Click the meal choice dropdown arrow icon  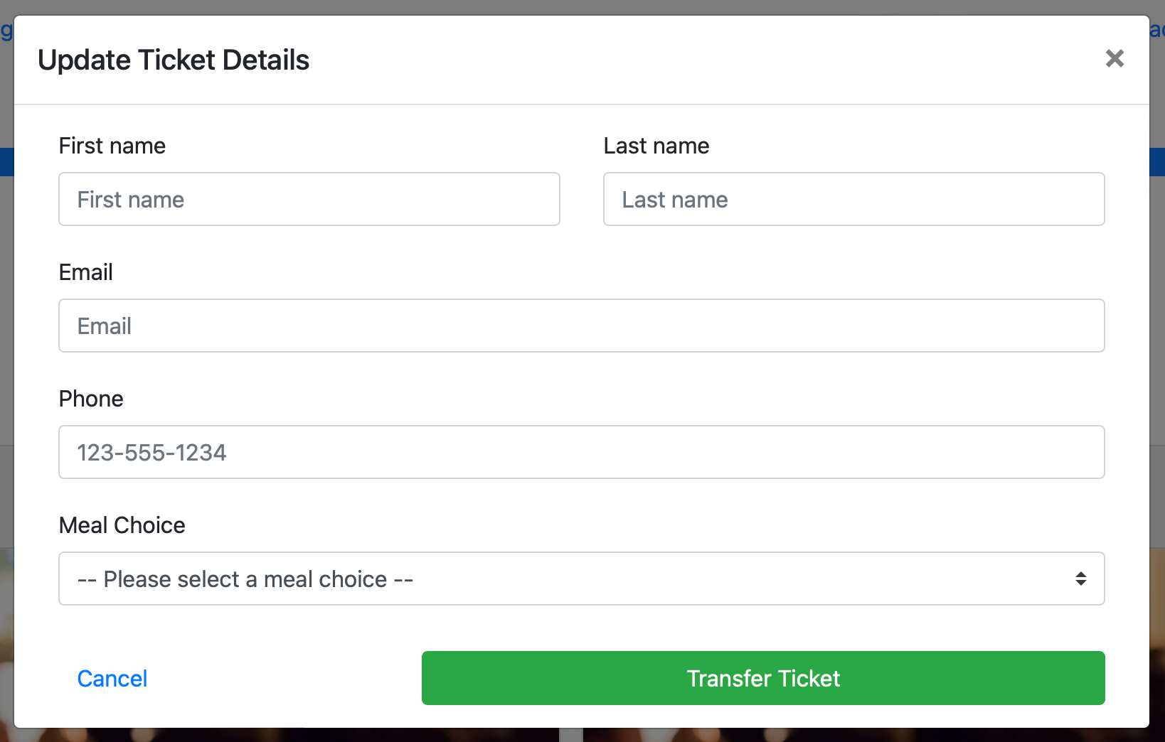(1080, 579)
